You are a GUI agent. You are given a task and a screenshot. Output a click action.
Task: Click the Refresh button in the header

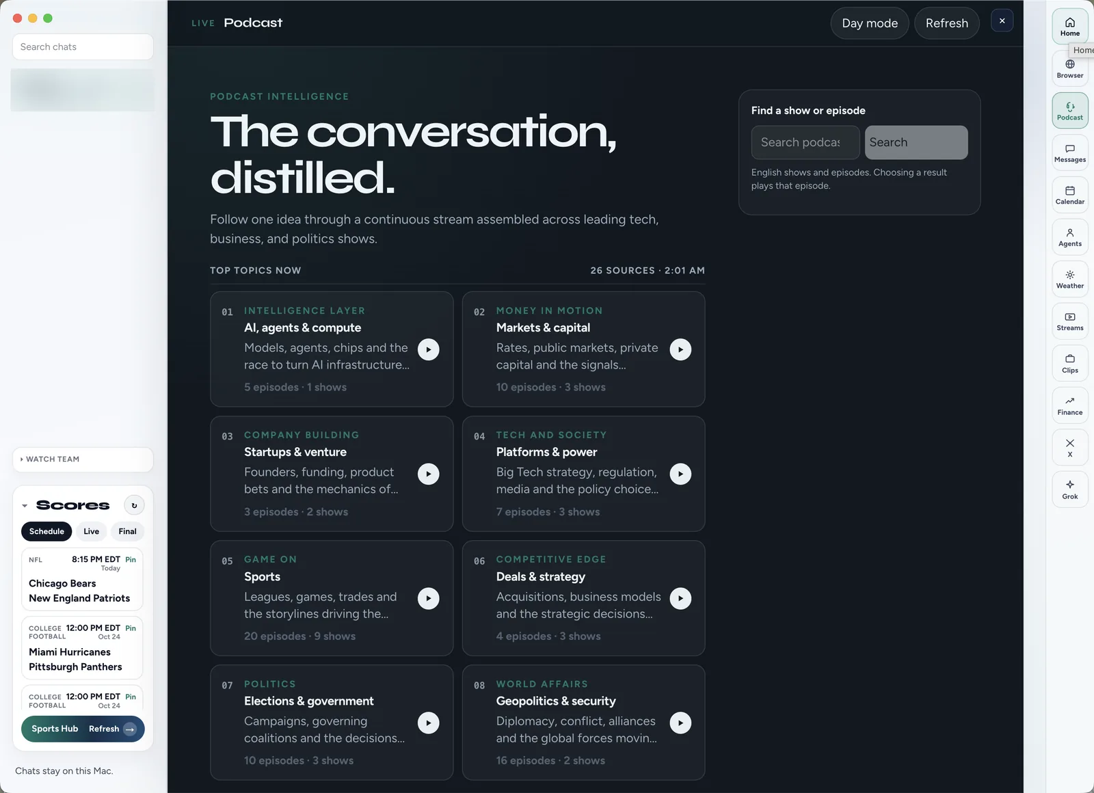point(946,23)
